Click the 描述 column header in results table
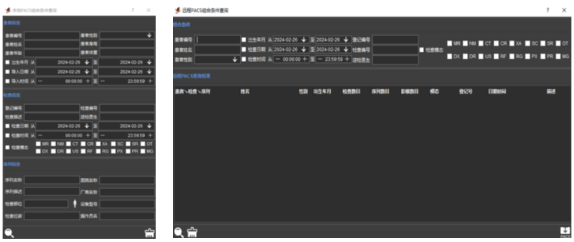574x242 pixels. (551, 92)
